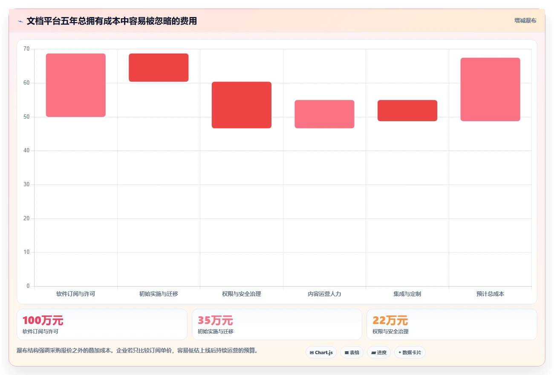
Task: Click the x-axis label 预计总成本
Action: (490, 294)
